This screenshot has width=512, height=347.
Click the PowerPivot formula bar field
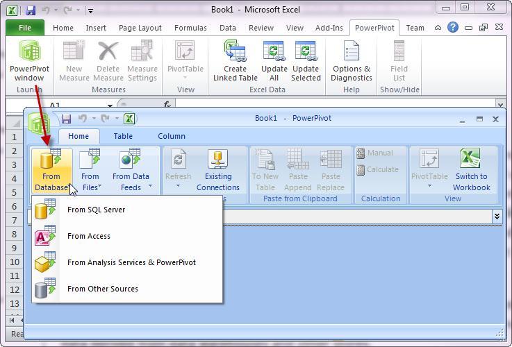pyautogui.click(x=358, y=217)
